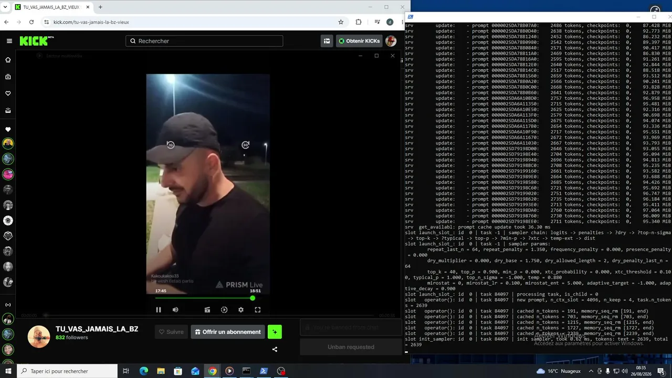Open the layout panel icon beside Obtenir KICKs
672x378 pixels.
pos(327,41)
